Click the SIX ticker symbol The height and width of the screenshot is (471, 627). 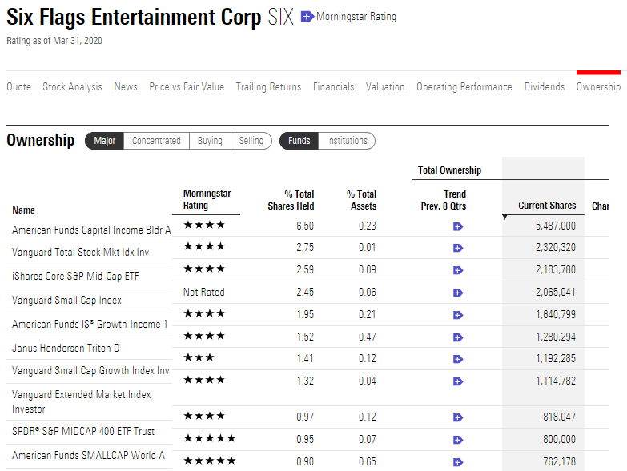pos(281,17)
